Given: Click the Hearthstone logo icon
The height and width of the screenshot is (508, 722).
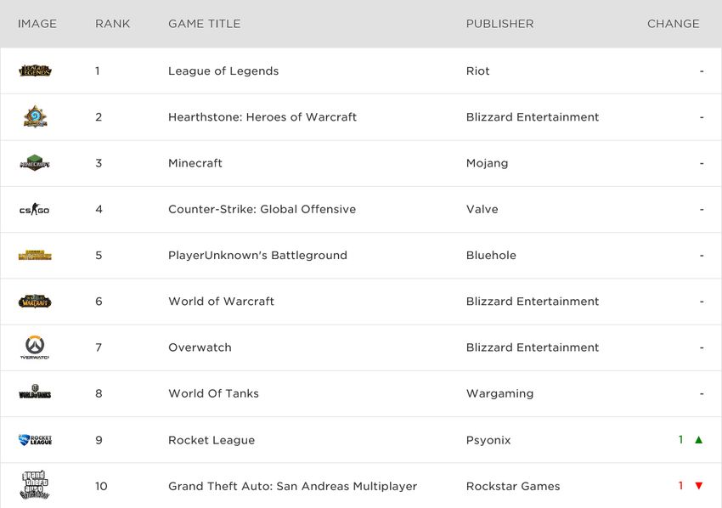Looking at the screenshot, I should click(x=35, y=116).
